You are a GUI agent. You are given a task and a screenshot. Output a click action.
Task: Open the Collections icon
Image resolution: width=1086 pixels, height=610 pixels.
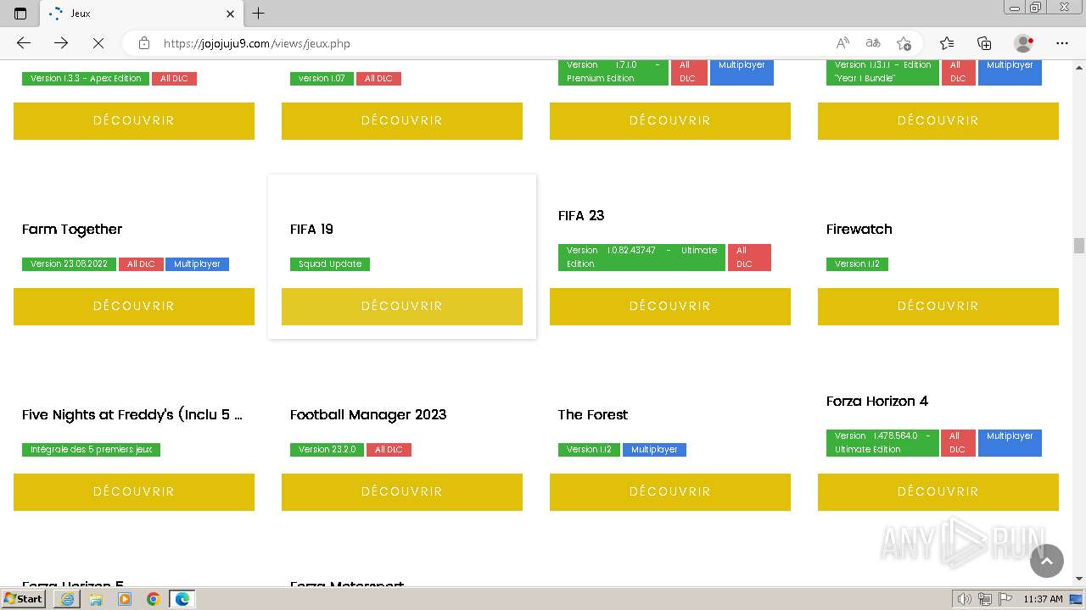pyautogui.click(x=984, y=43)
